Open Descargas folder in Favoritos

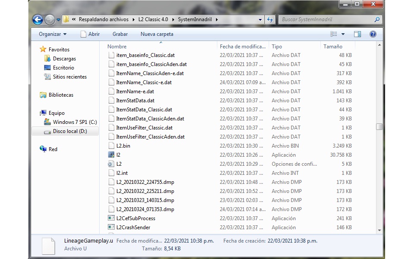(64, 59)
